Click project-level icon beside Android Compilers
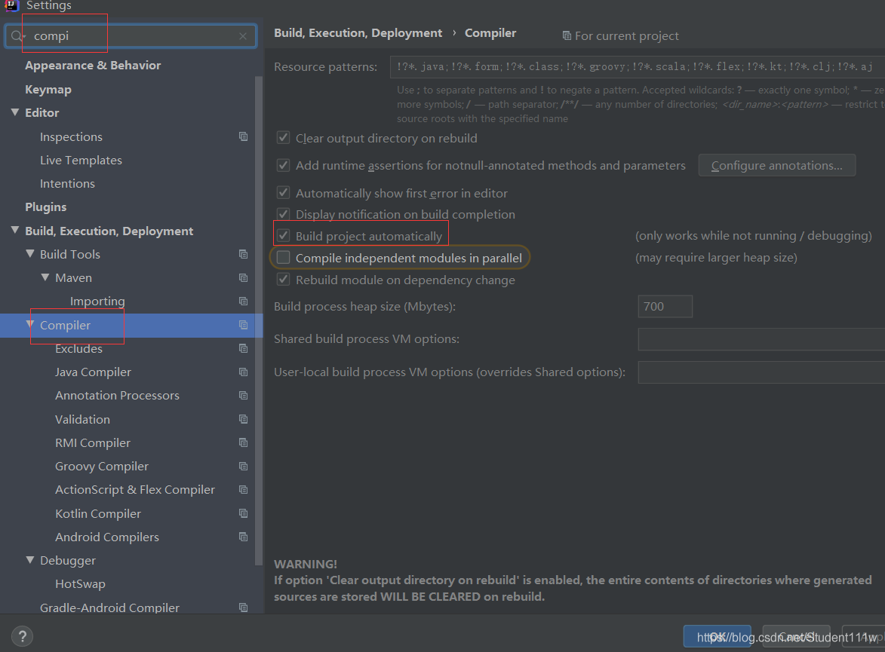This screenshot has height=652, width=885. tap(243, 537)
